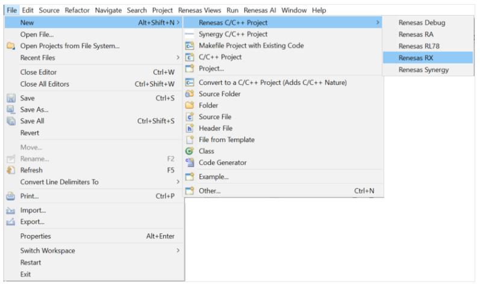Viewport: 480px width, 297px height.
Task: Click the Source Folder icon
Action: click(189, 94)
